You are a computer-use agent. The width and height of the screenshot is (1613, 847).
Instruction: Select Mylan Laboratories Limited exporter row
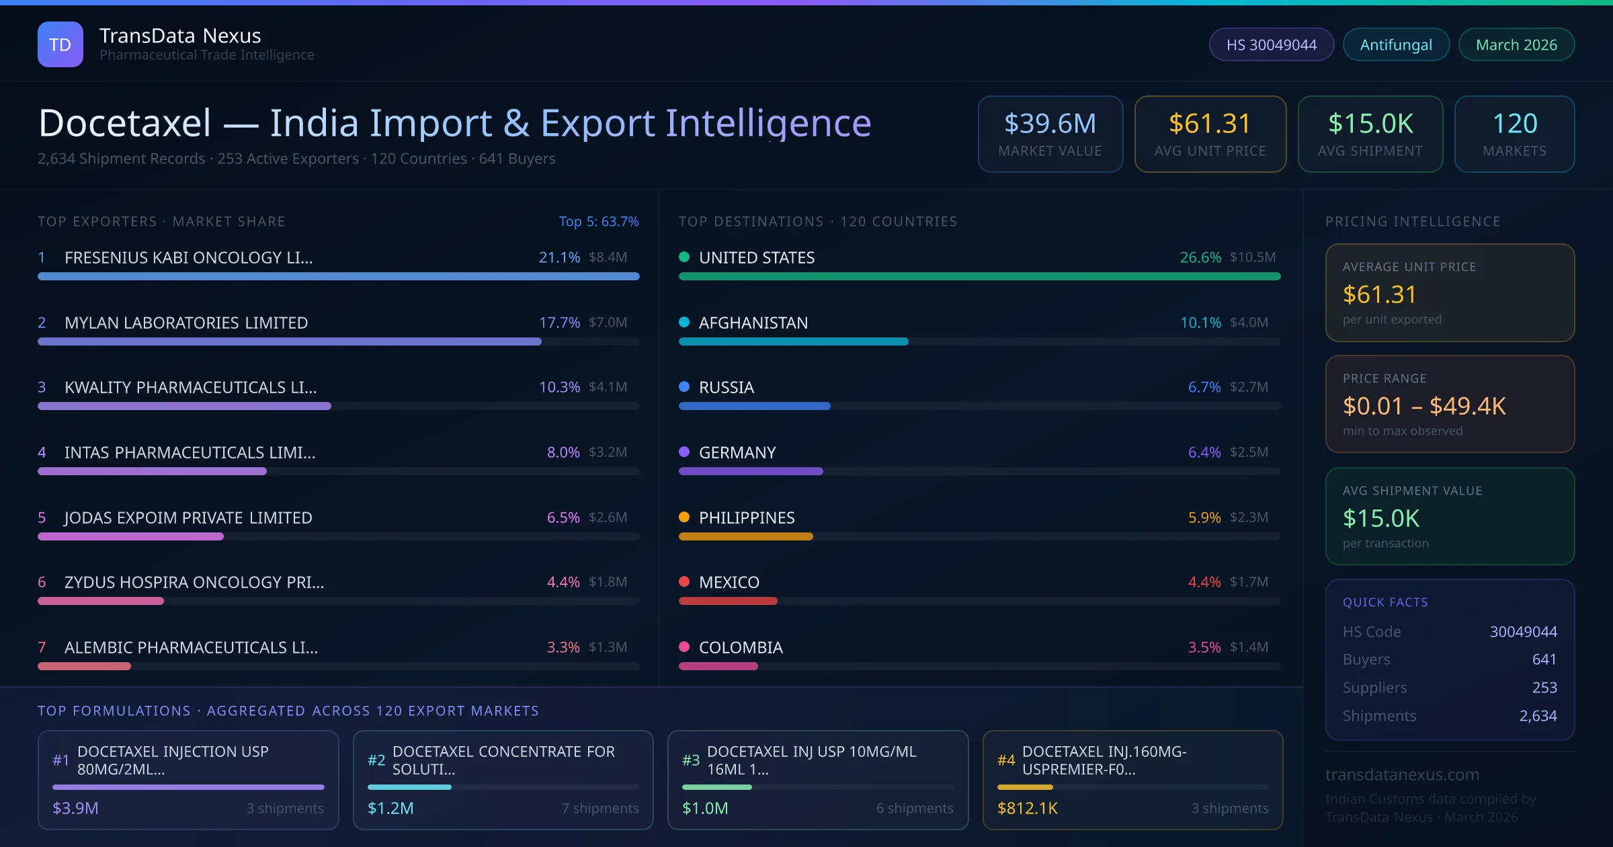tap(186, 323)
